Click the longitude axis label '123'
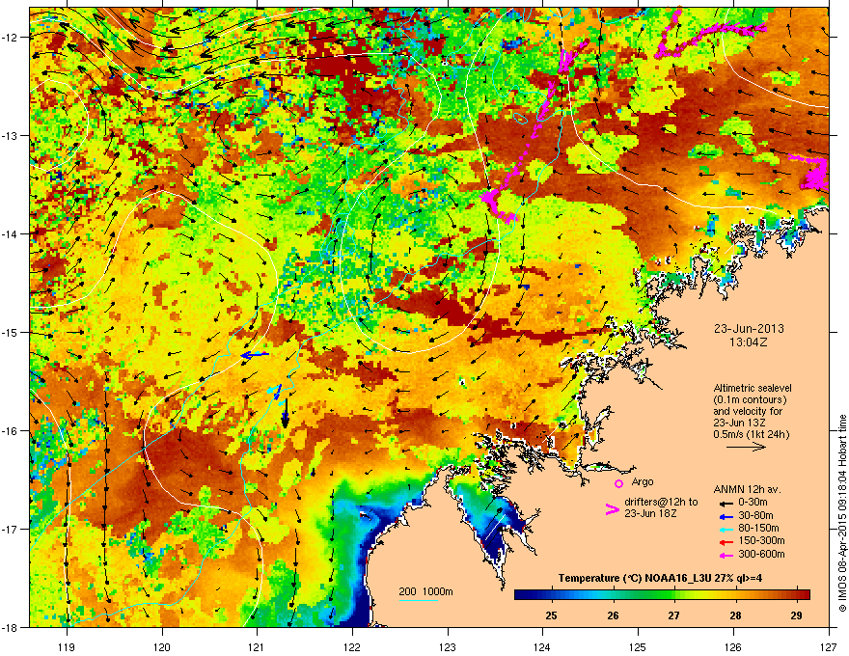The width and height of the screenshot is (849, 656). [448, 646]
